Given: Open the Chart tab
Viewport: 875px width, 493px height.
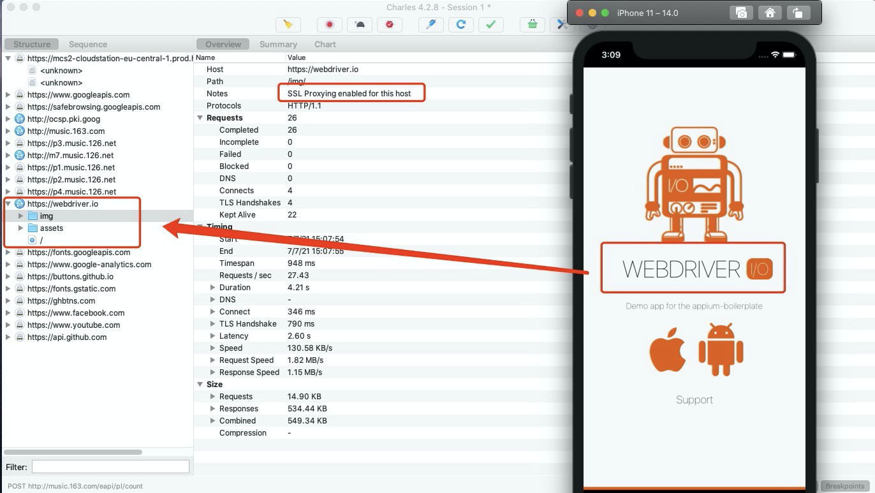Looking at the screenshot, I should click(x=325, y=44).
